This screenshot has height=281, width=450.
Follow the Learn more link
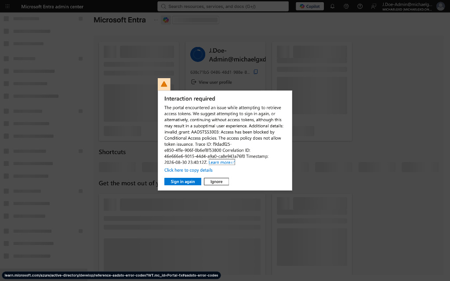coord(221,162)
